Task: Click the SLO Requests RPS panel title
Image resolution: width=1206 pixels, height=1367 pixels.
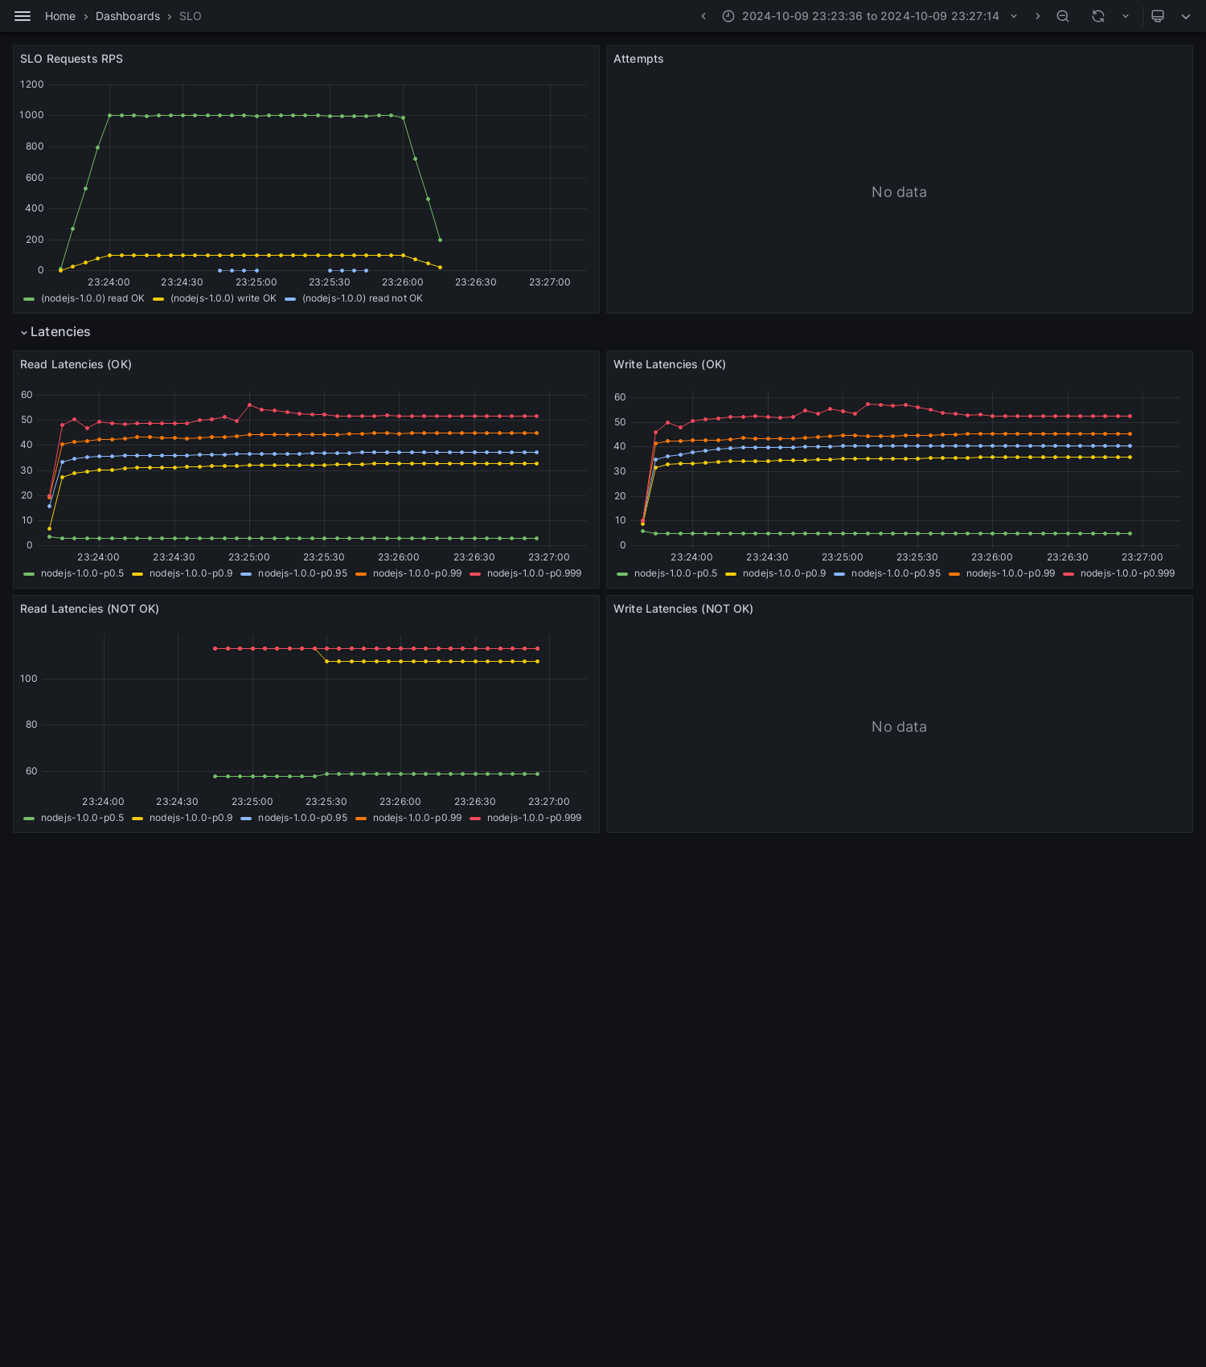Action: [72, 59]
